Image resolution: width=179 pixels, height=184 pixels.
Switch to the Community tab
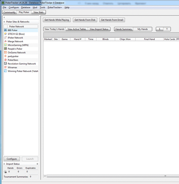point(9,12)
